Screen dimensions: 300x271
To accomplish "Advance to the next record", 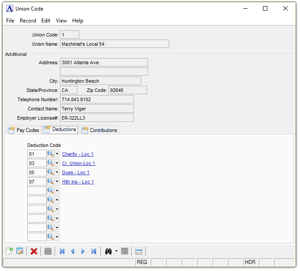I will tap(83, 251).
